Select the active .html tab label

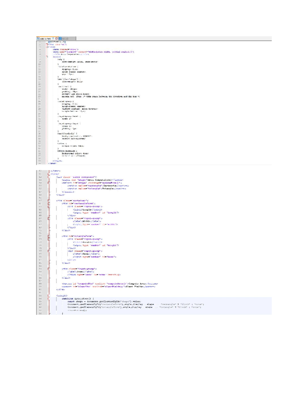tap(45, 39)
